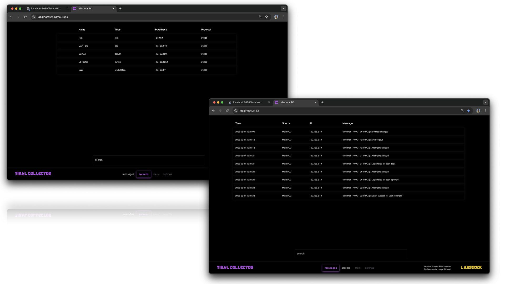Click zoom magnifier icon in sources window

tap(260, 17)
